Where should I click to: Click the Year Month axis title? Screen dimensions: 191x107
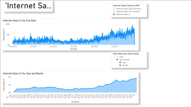(75, 102)
